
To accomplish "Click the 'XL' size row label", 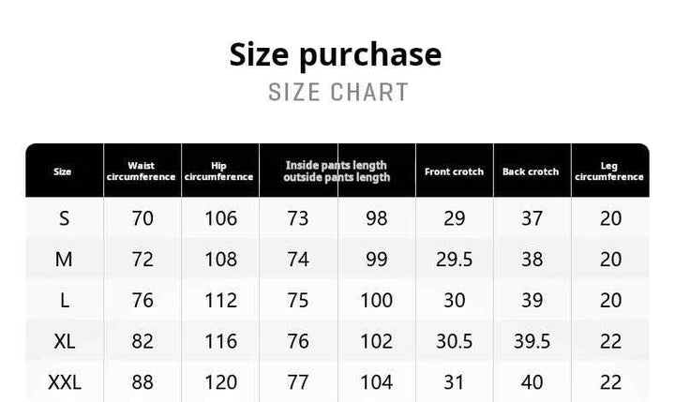I will click(65, 341).
